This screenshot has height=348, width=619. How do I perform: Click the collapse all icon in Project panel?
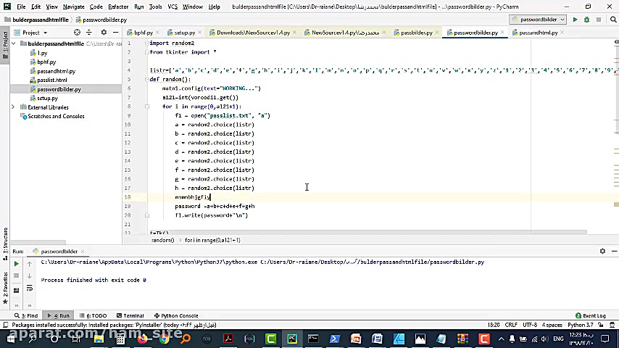click(x=90, y=33)
